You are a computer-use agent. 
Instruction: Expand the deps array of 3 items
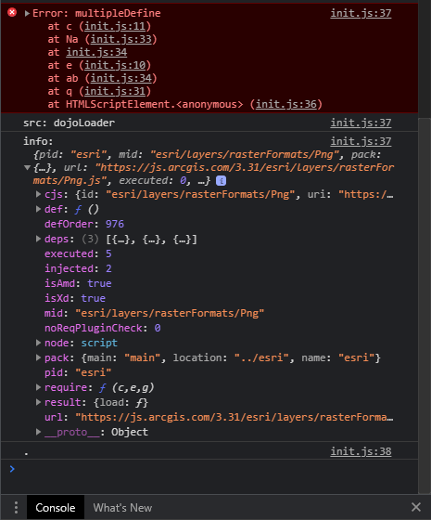click(x=38, y=240)
